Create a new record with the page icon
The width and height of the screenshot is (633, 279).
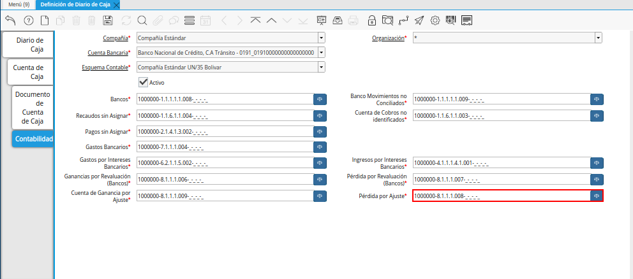(x=44, y=20)
